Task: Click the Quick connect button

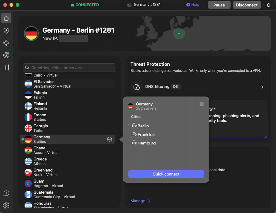Action: [166, 174]
